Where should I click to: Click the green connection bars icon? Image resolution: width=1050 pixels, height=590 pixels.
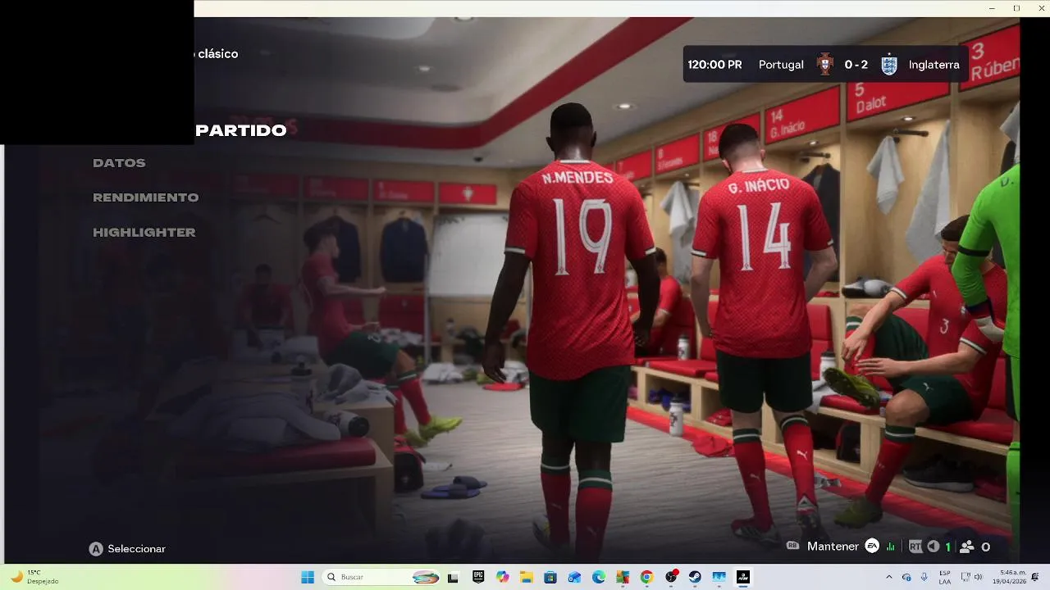tap(891, 547)
